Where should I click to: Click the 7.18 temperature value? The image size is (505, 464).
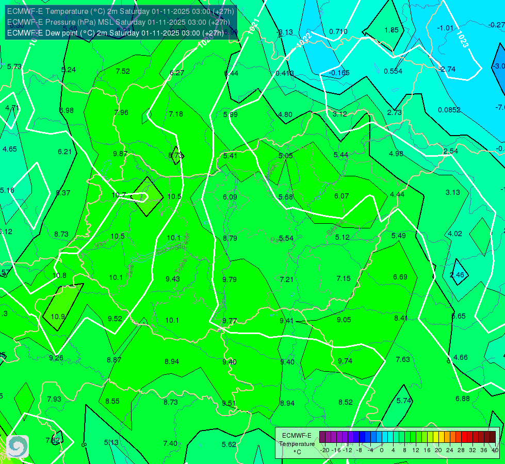[x=176, y=113]
